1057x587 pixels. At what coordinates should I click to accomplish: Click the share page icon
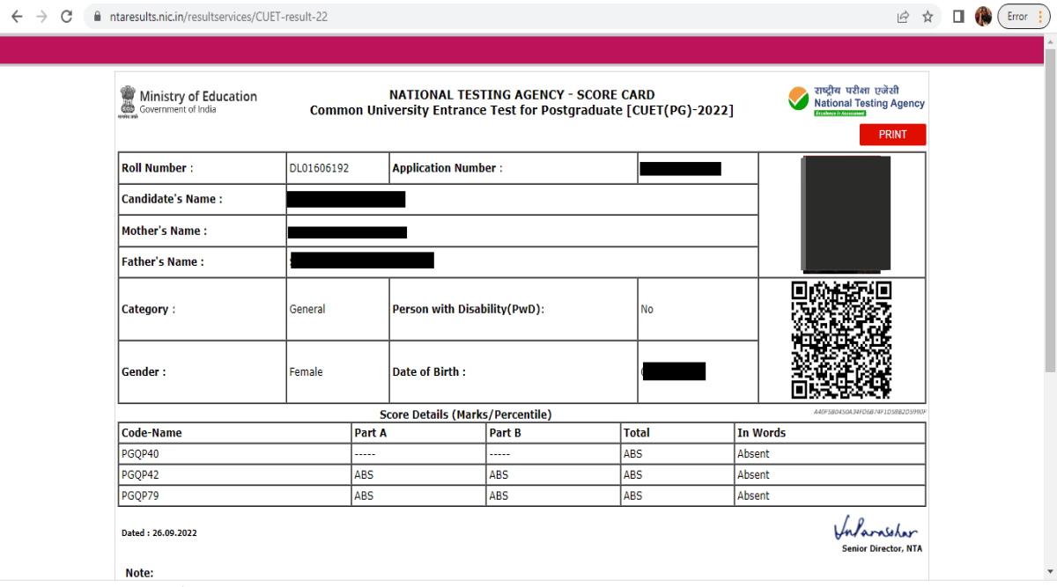[902, 16]
